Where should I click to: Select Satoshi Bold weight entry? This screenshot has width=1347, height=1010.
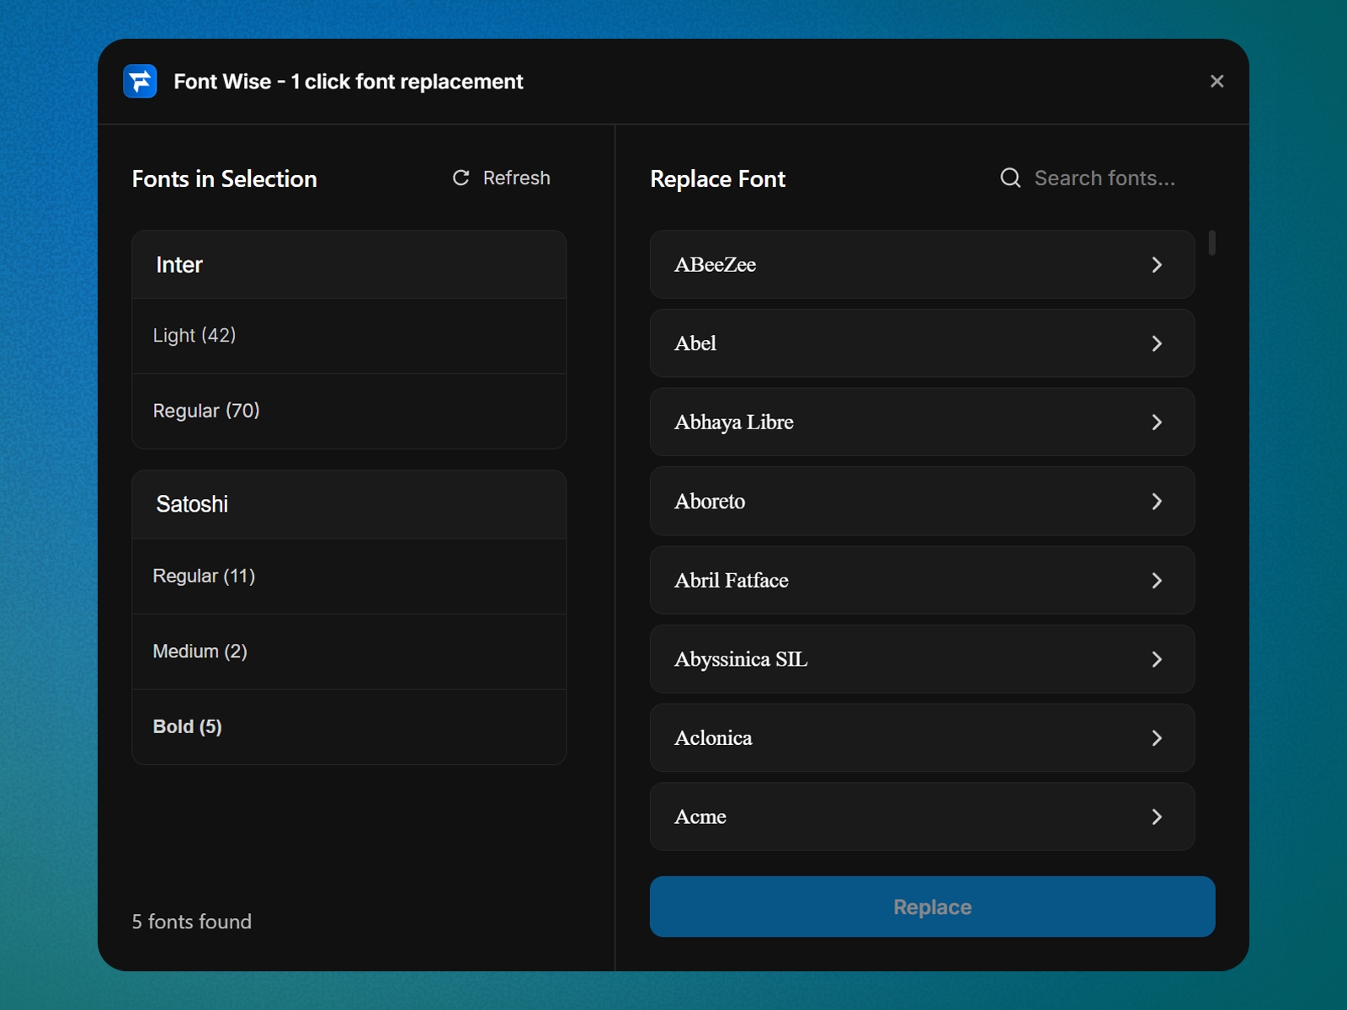(x=349, y=726)
